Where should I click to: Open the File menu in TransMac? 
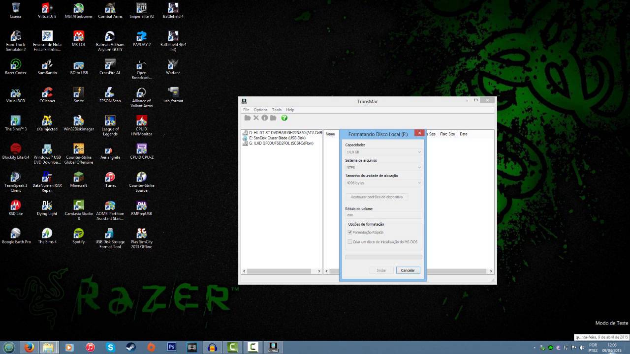pos(246,110)
